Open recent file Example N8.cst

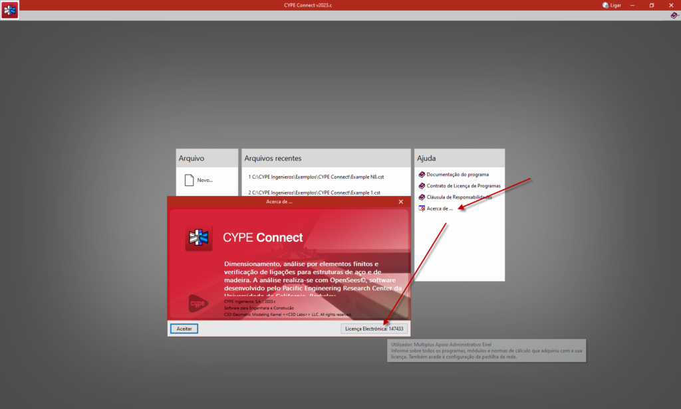(x=316, y=177)
